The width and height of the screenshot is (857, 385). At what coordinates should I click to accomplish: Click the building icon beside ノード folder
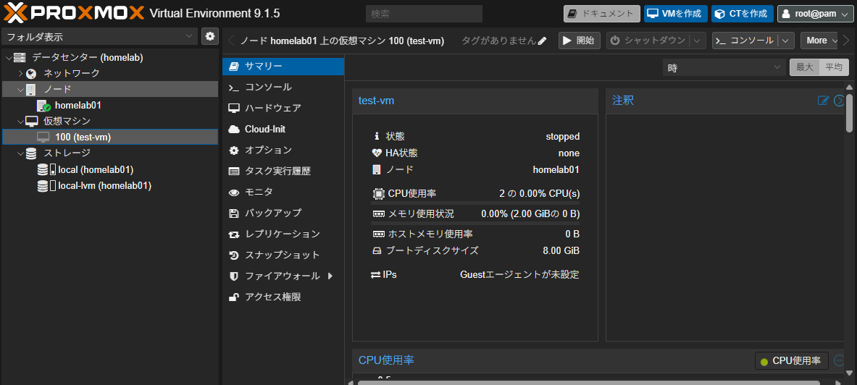(31, 89)
